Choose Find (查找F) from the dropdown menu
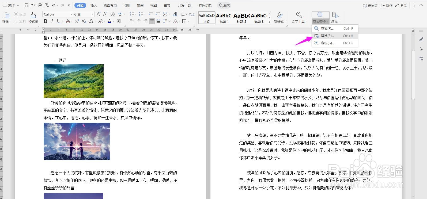The image size is (427, 199). coord(335,28)
